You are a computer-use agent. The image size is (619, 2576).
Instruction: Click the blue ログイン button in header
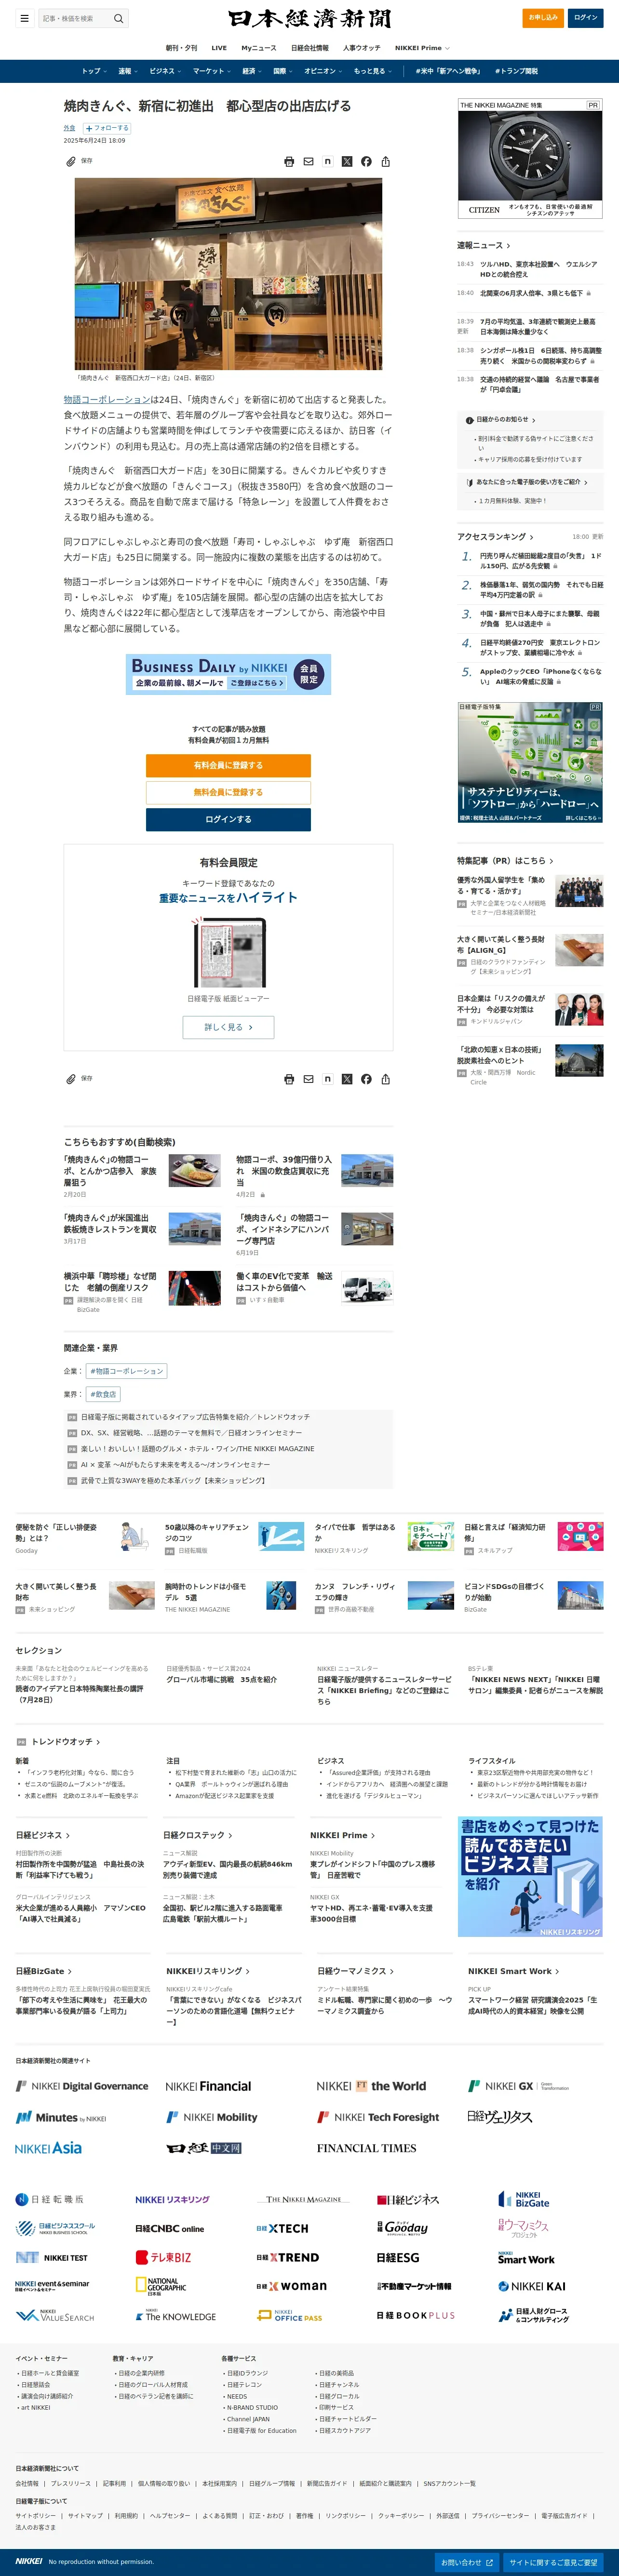click(x=586, y=18)
